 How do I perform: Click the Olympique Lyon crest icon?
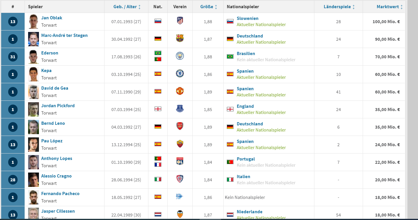[180, 161]
